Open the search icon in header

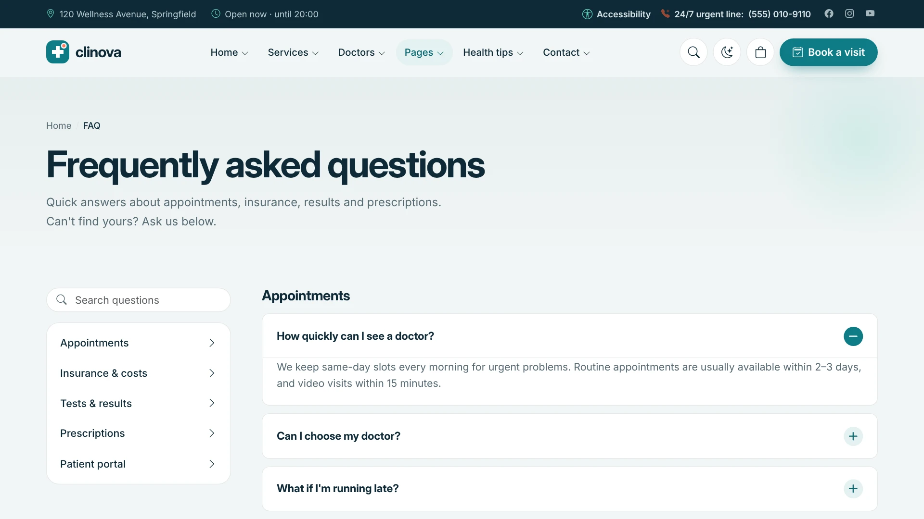pyautogui.click(x=693, y=52)
